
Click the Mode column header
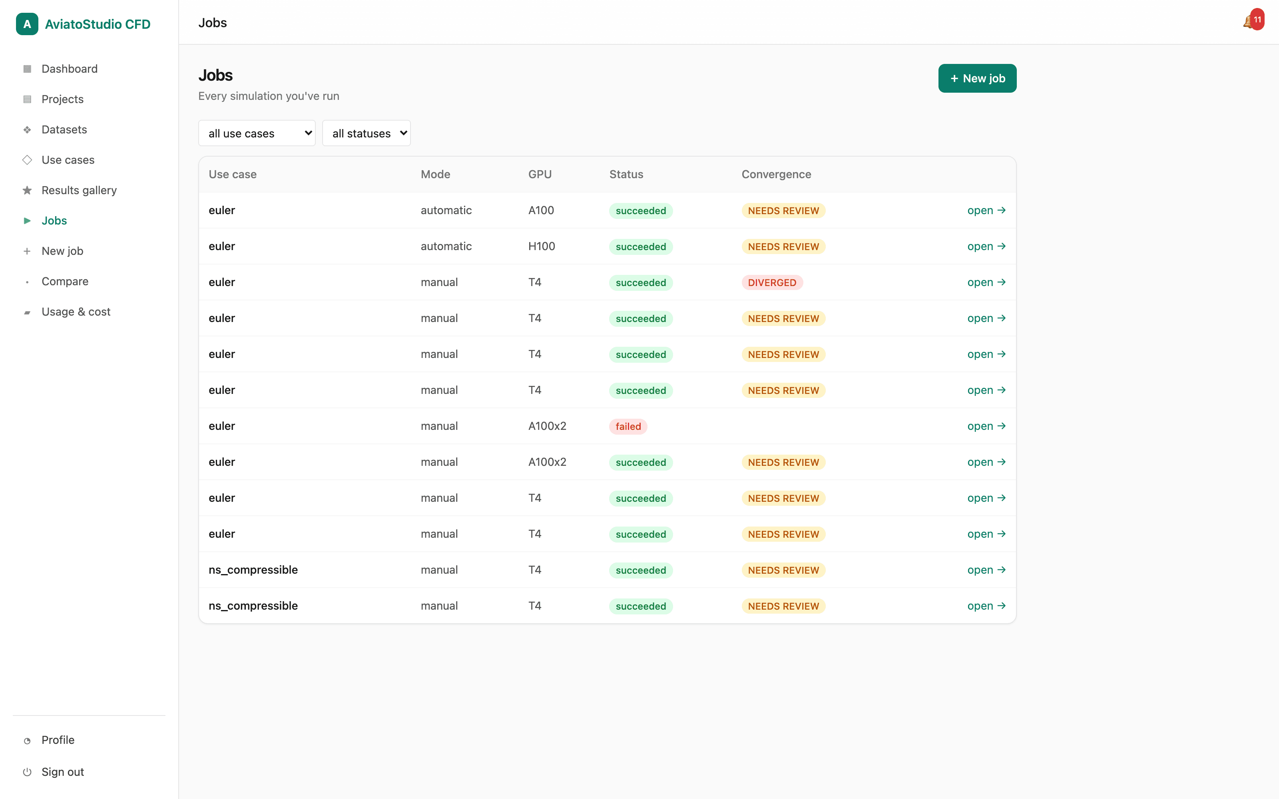pos(436,175)
